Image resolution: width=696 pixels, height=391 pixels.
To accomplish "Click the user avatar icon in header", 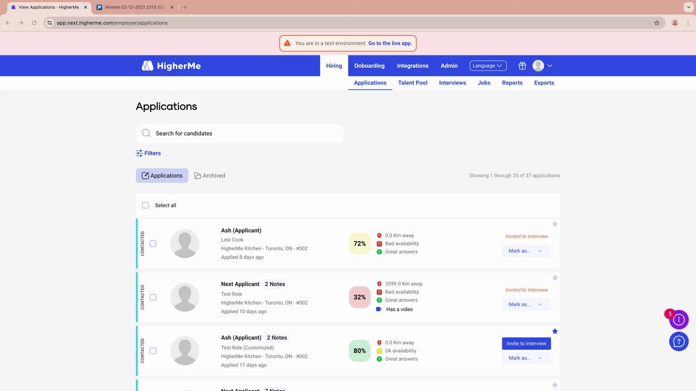I will [x=538, y=66].
